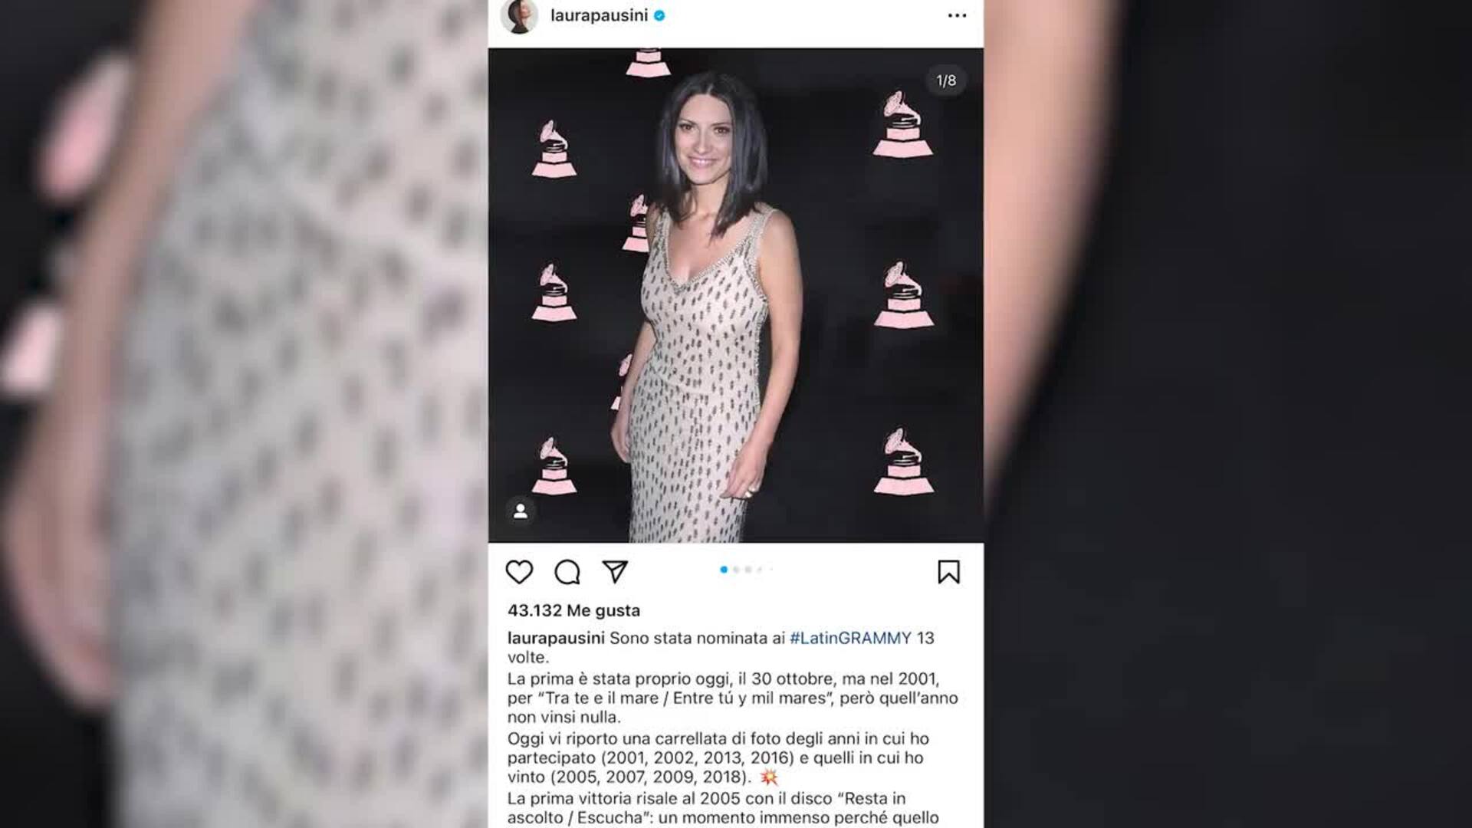Click the first active carousel dot
The width and height of the screenshot is (1472, 828).
[x=724, y=570]
